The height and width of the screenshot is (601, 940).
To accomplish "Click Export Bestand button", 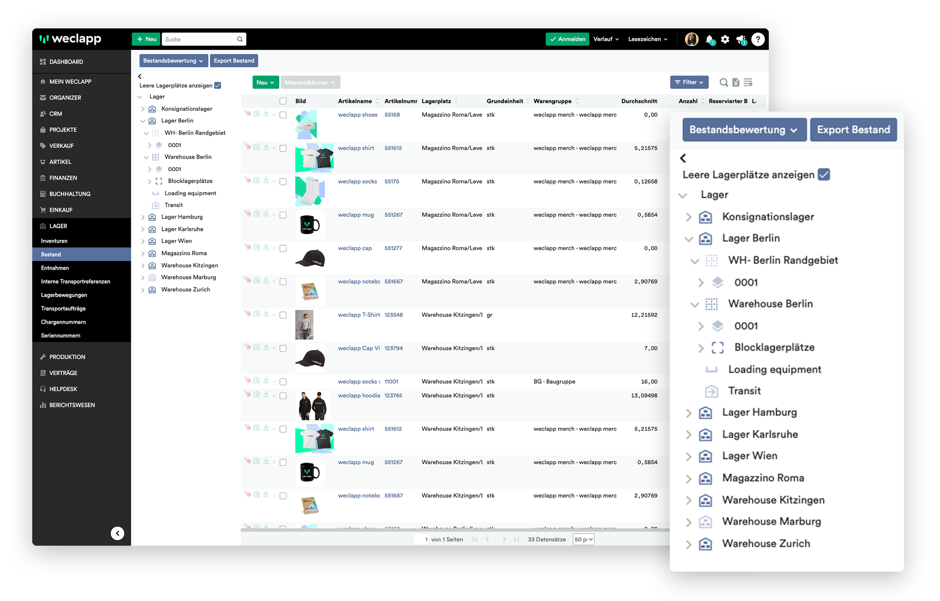I will pyautogui.click(x=234, y=61).
